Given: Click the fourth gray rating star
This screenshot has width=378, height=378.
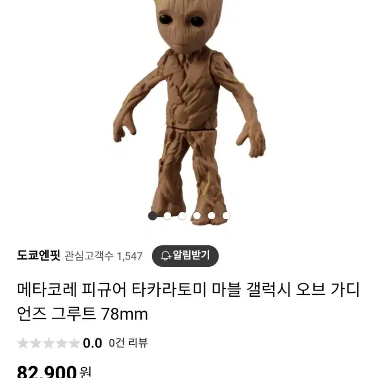Looking at the screenshot, I should click(61, 343).
